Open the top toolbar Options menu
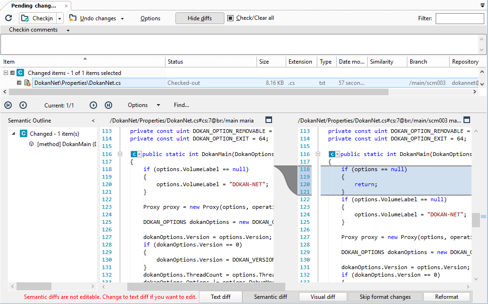 coord(150,18)
